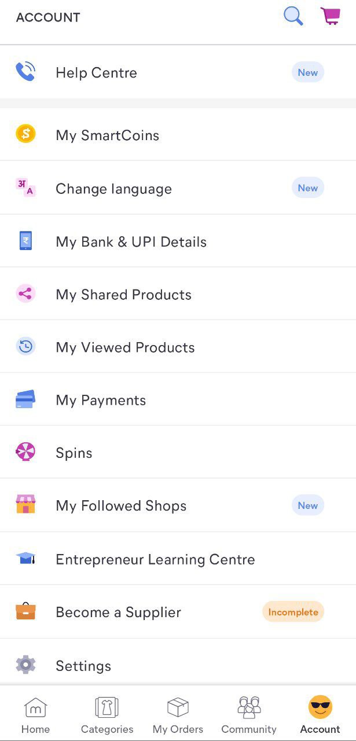Click the My Followed Shops storefront icon
Image resolution: width=356 pixels, height=741 pixels.
25,504
